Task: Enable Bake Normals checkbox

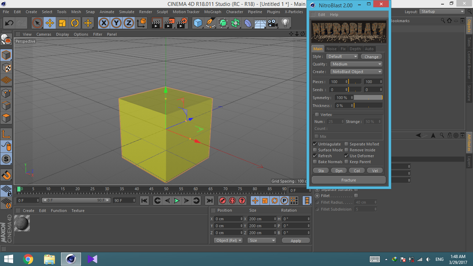Action: (x=315, y=162)
